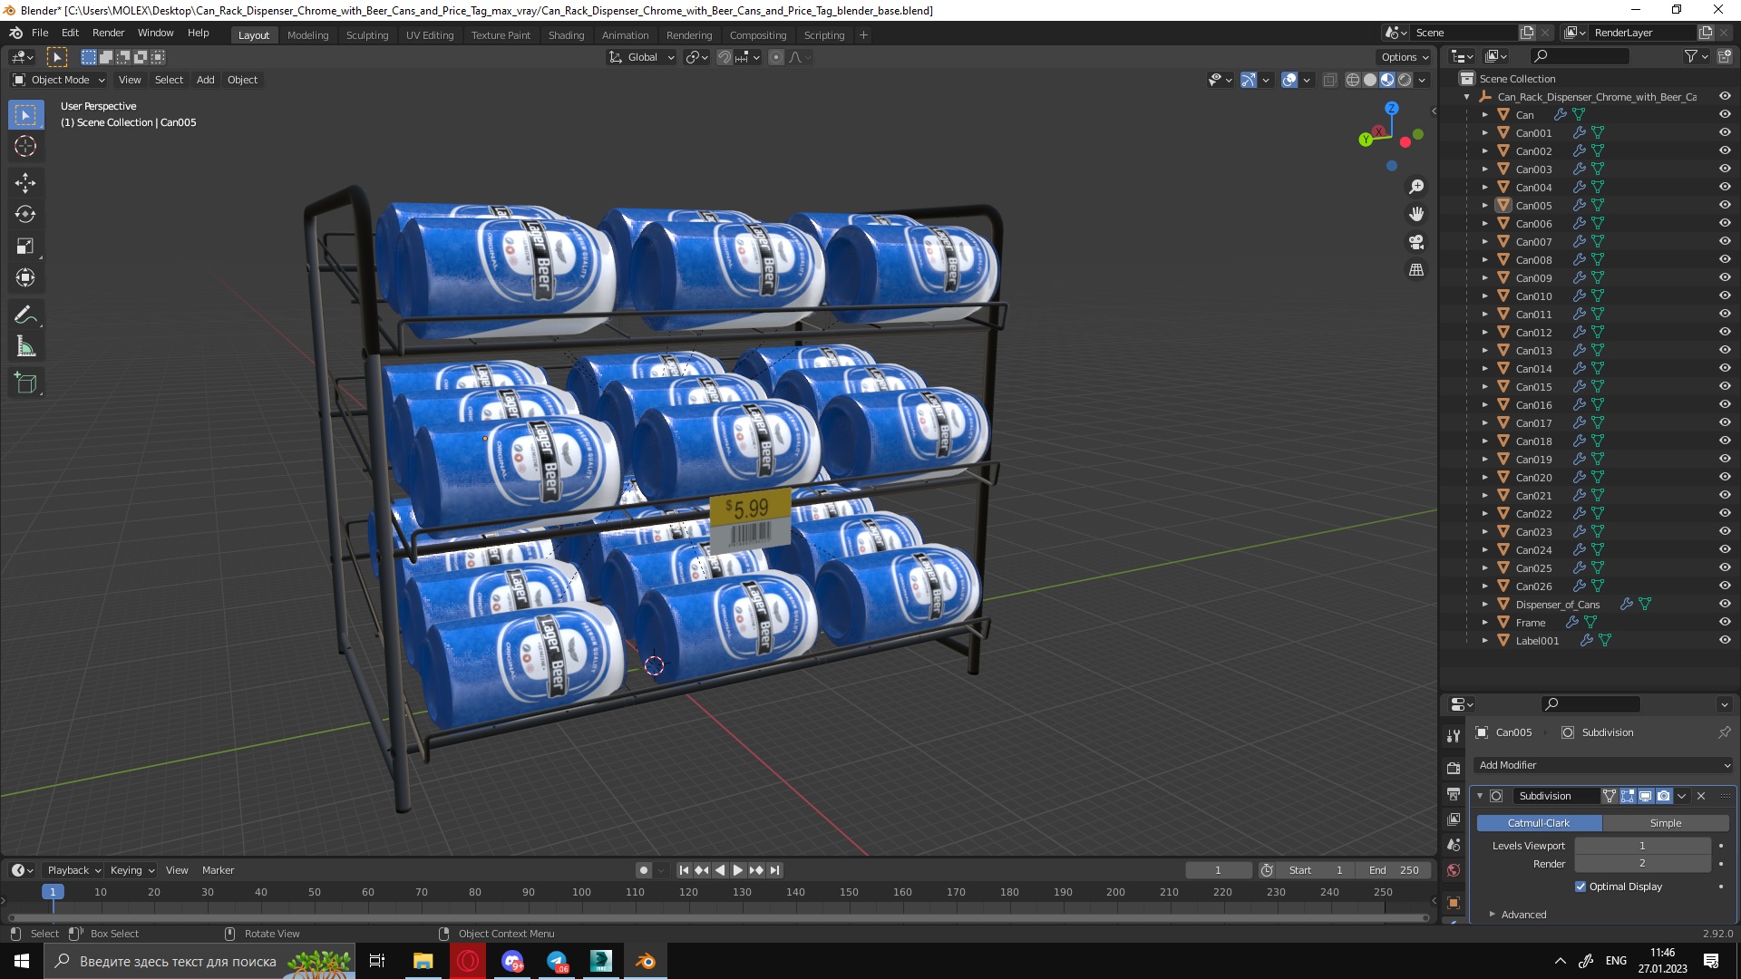Switch to the Scripting workspace tab
Viewport: 1741px width, 979px height.
click(x=823, y=34)
